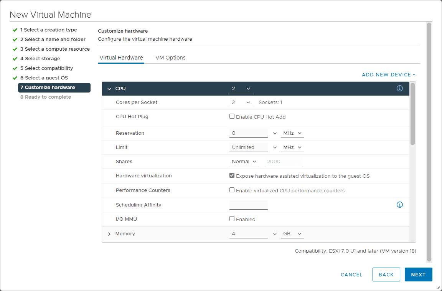Open the Cores per Socket dropdown

pos(241,102)
